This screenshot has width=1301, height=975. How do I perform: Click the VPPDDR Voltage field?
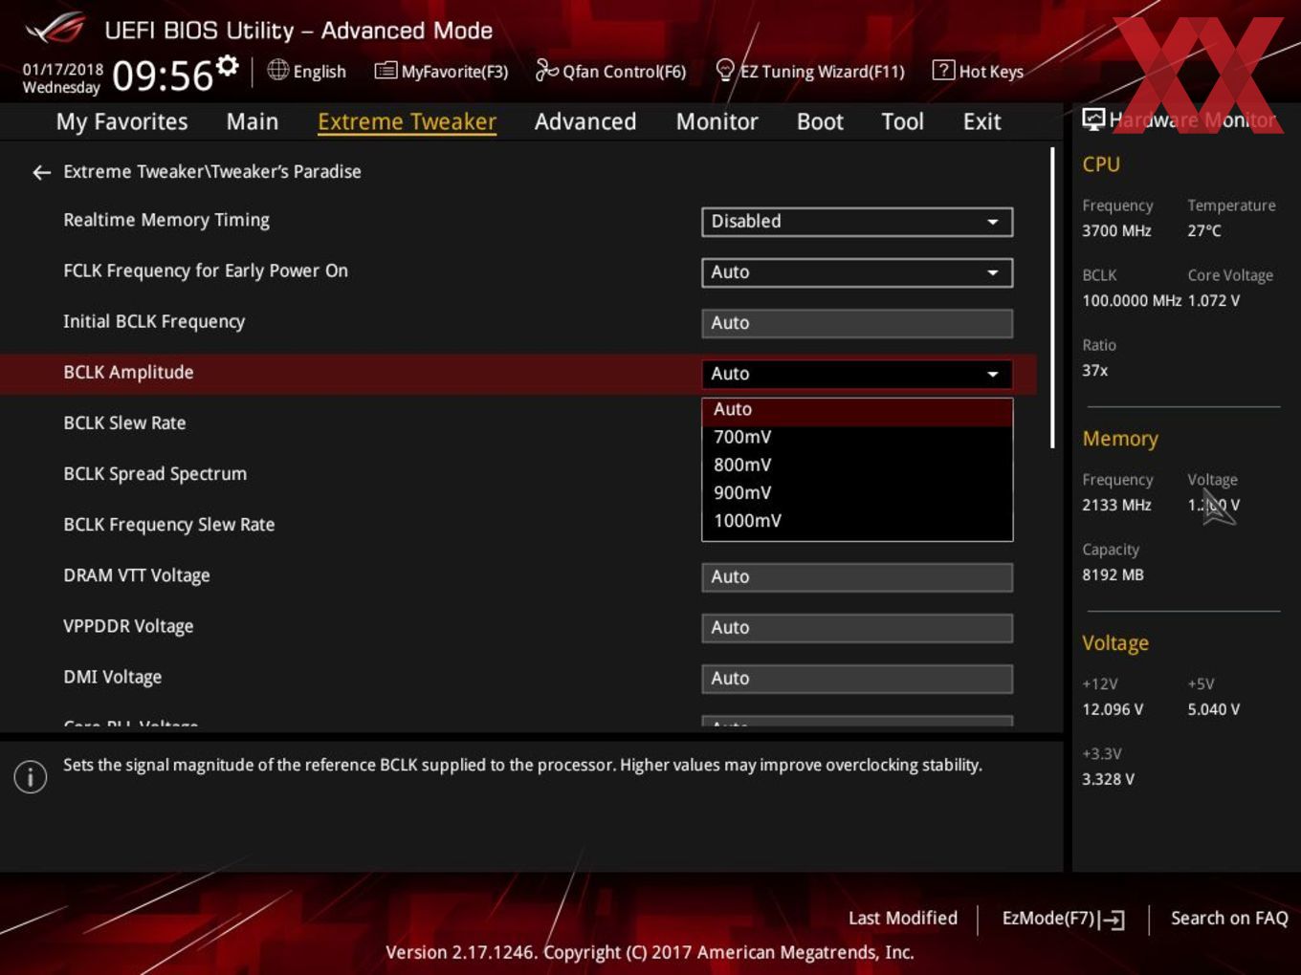coord(857,628)
